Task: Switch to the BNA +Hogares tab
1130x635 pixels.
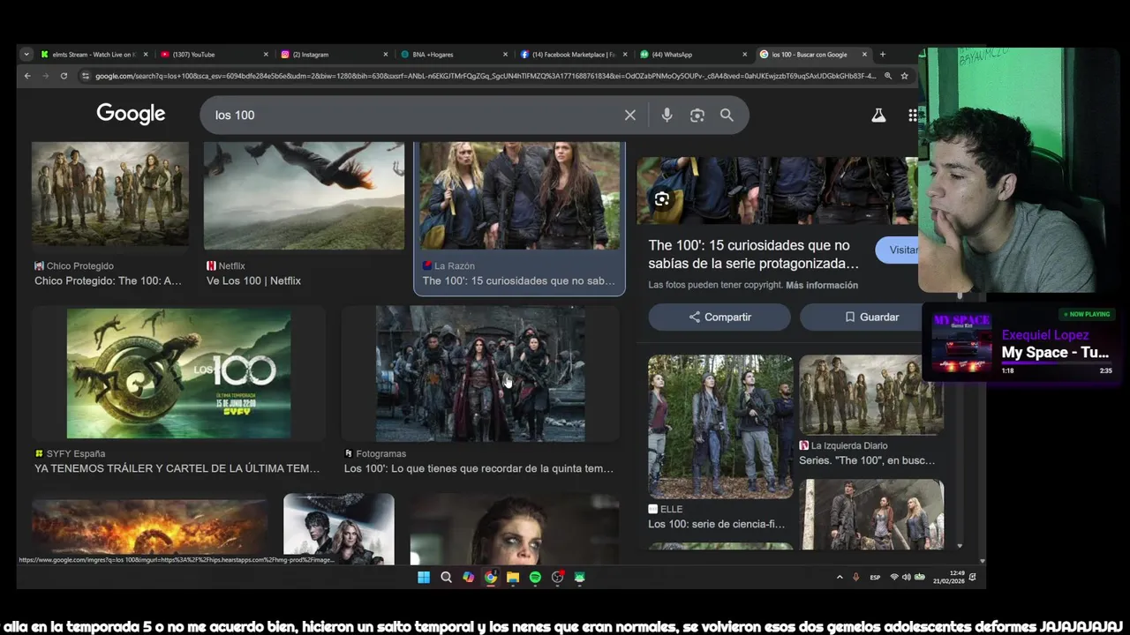Action: pyautogui.click(x=454, y=55)
